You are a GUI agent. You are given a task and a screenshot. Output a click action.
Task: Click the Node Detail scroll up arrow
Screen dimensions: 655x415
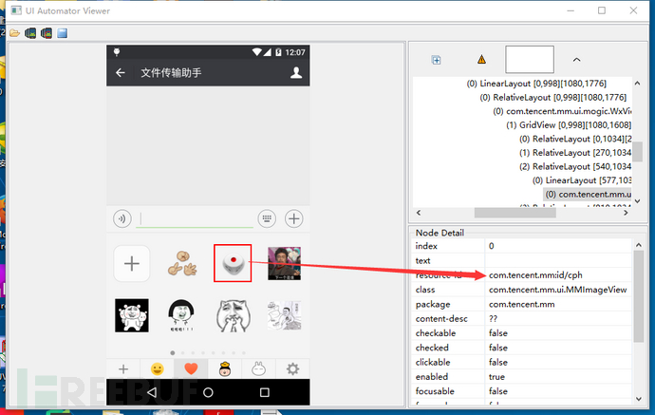pyautogui.click(x=639, y=245)
